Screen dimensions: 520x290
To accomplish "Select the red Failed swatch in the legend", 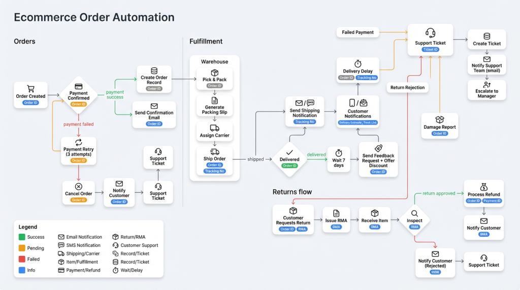I will click(x=22, y=259).
